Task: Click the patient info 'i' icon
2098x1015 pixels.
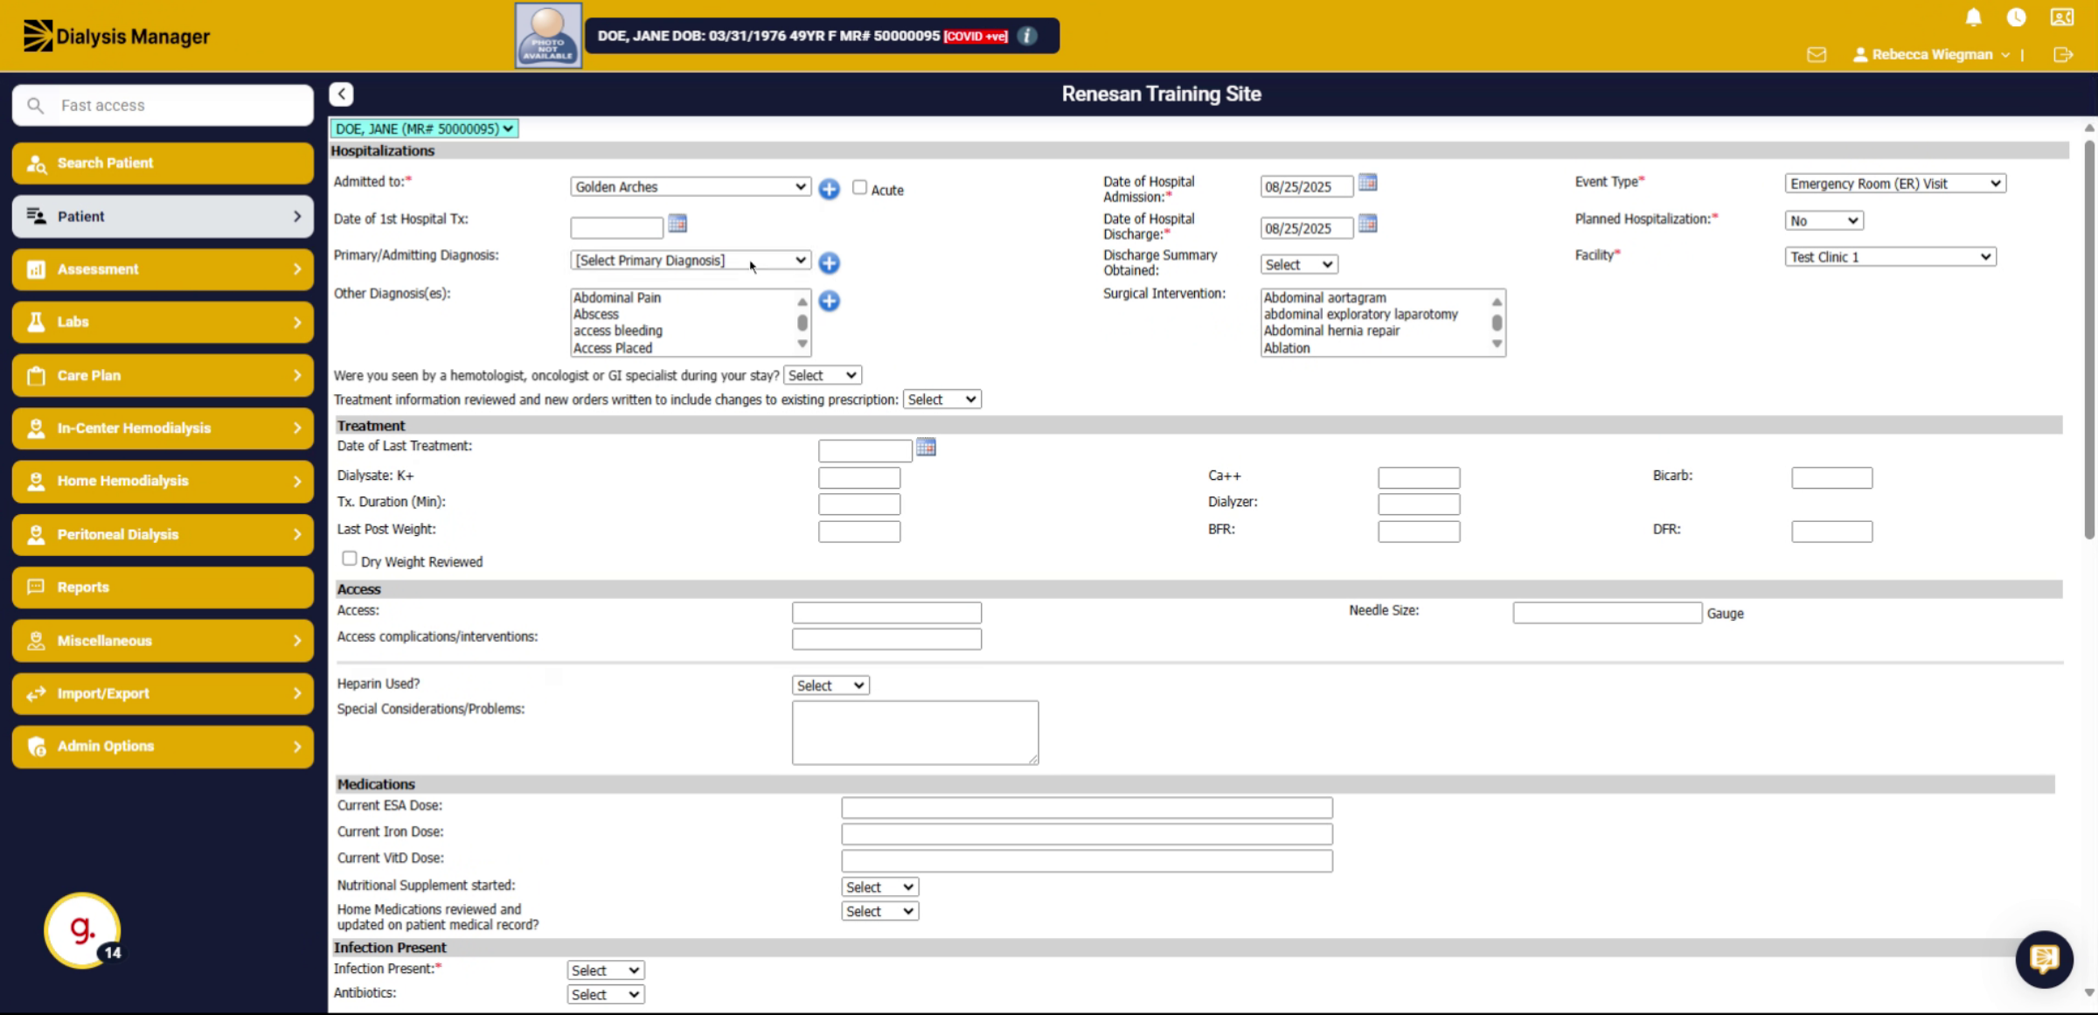Action: [x=1027, y=36]
